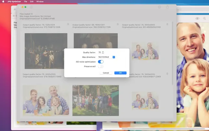
Task: Click the large father-and-daughter preview image
Action: [x=193, y=74]
